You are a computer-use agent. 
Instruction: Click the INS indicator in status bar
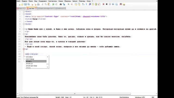(153, 97)
